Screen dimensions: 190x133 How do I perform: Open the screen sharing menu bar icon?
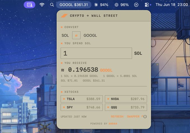29,5
